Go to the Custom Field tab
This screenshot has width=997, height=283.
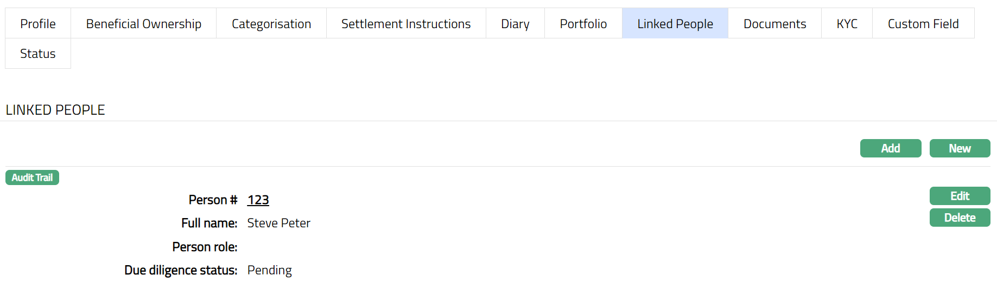tap(923, 24)
